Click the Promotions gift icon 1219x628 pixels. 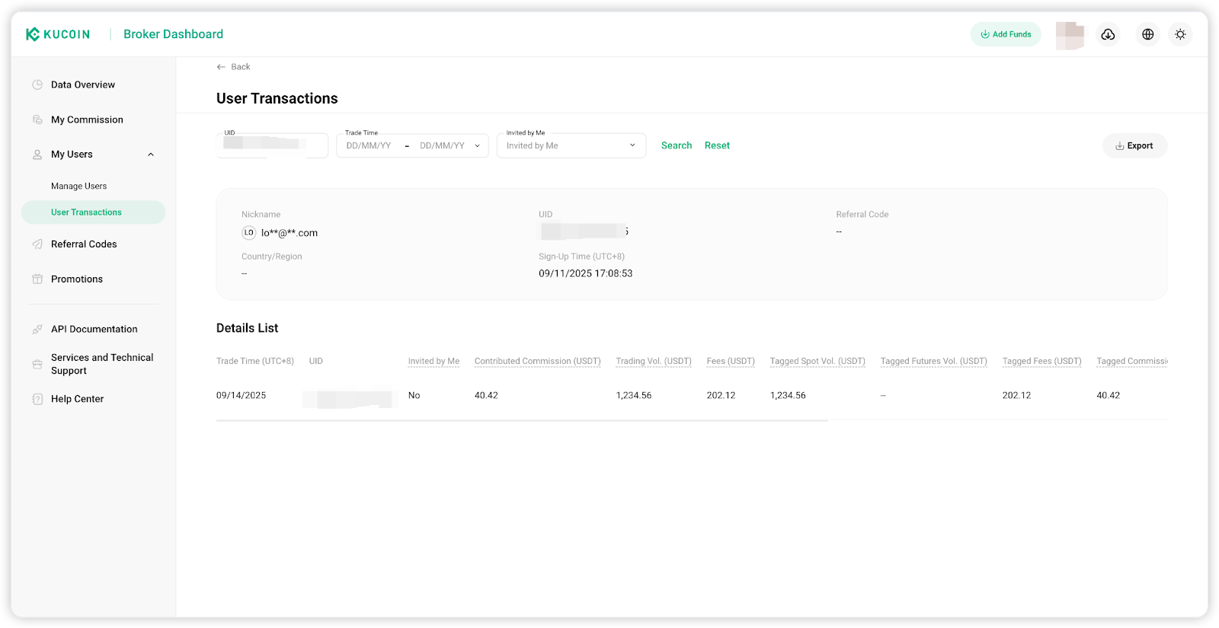(37, 279)
